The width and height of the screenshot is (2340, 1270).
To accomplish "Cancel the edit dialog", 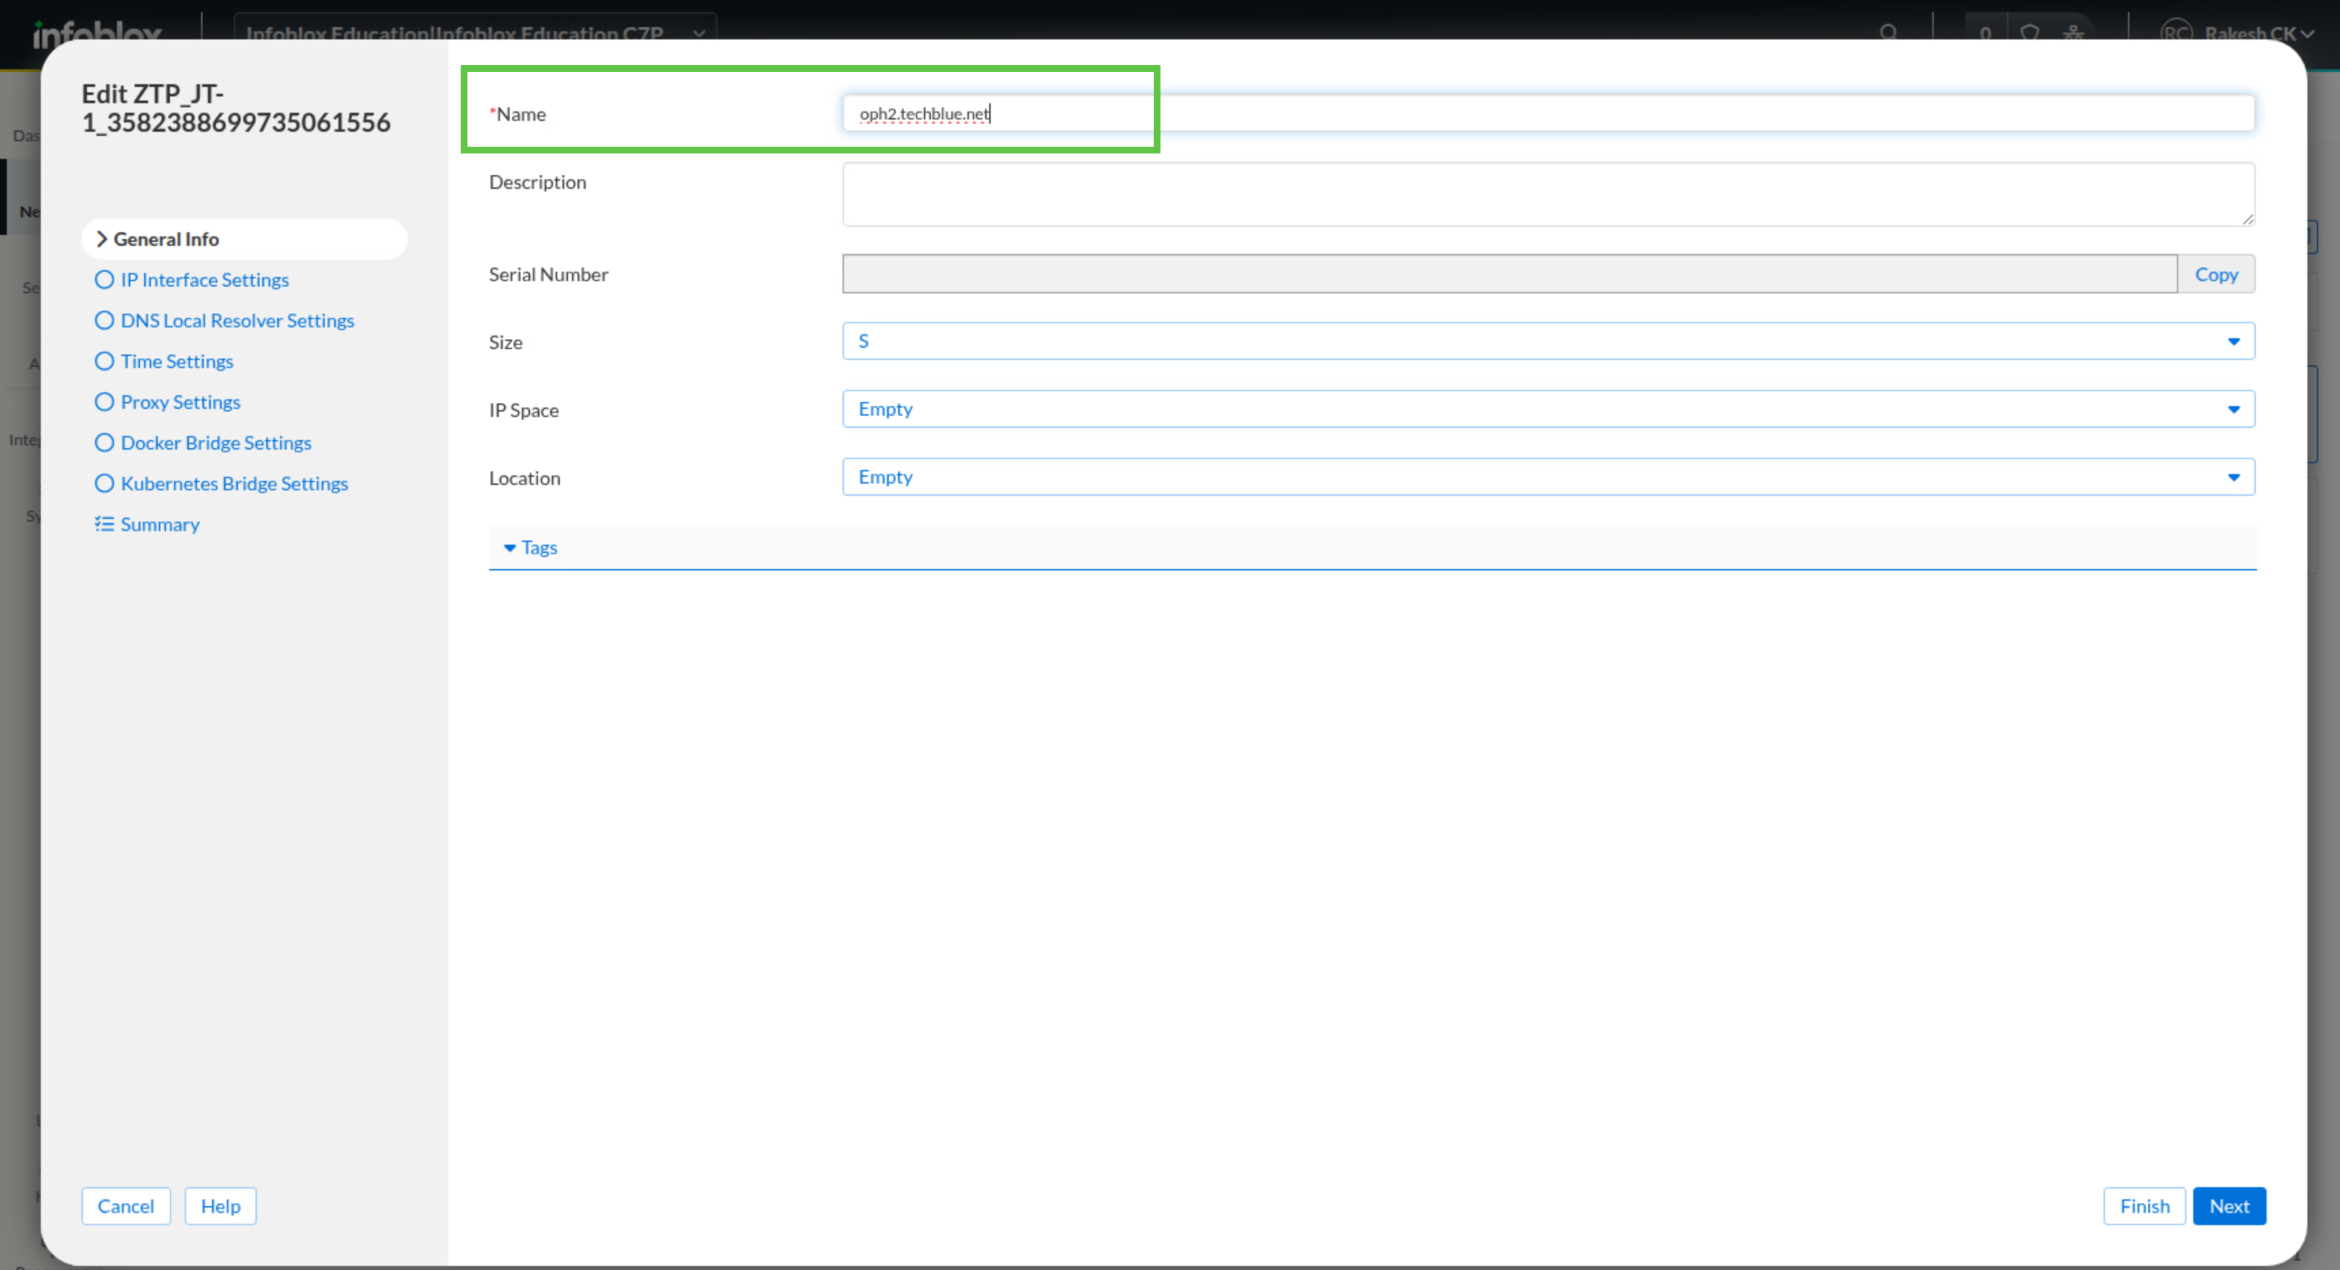I will [x=126, y=1206].
